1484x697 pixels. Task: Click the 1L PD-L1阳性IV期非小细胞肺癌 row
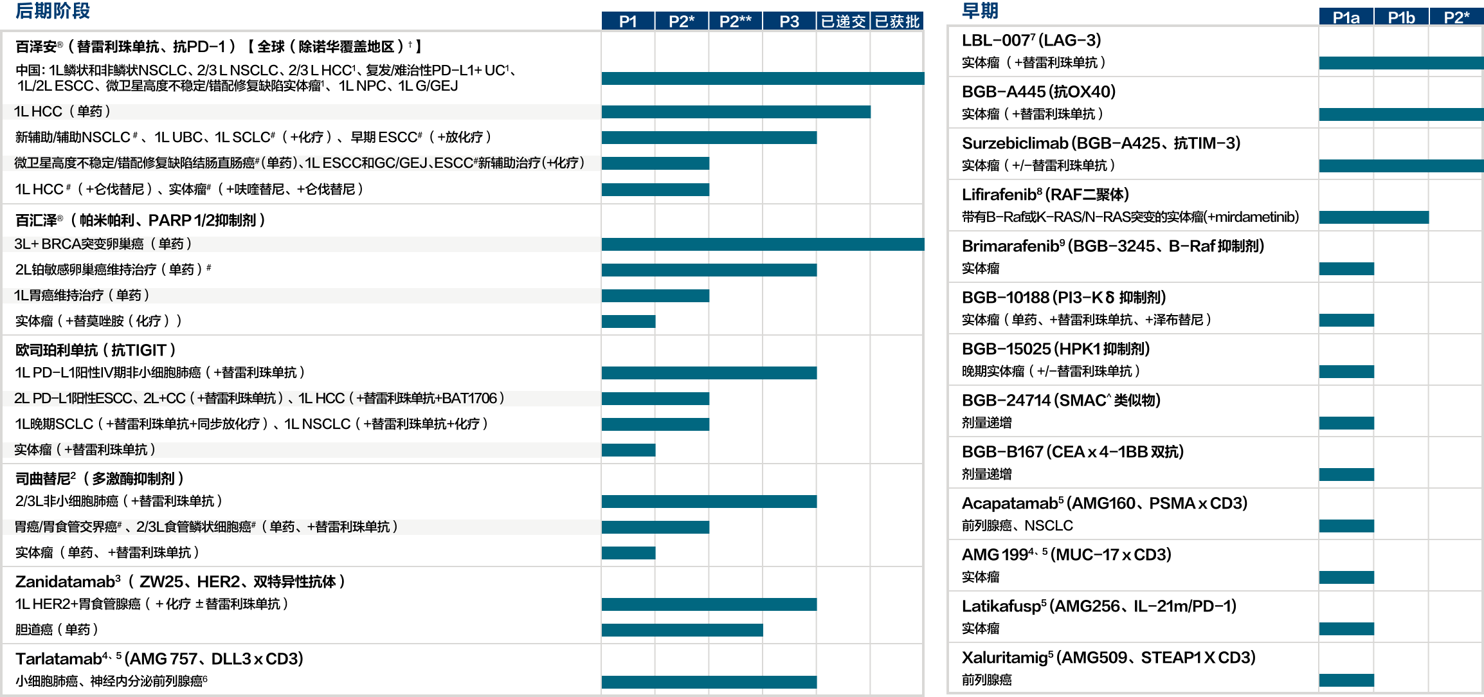(160, 372)
